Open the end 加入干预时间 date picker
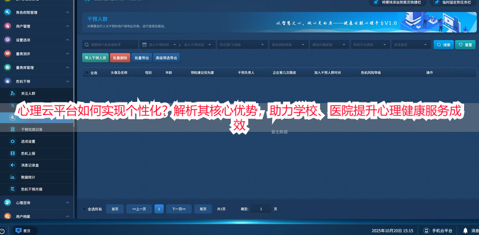 [x=197, y=44]
